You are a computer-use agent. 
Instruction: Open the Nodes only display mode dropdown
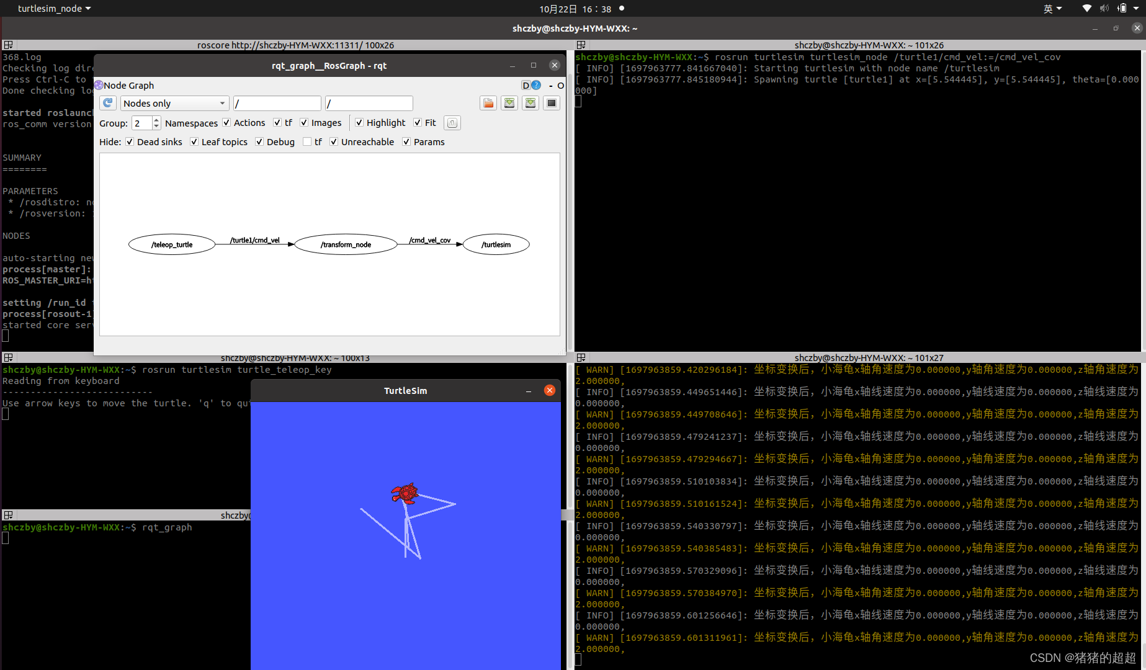(x=175, y=103)
